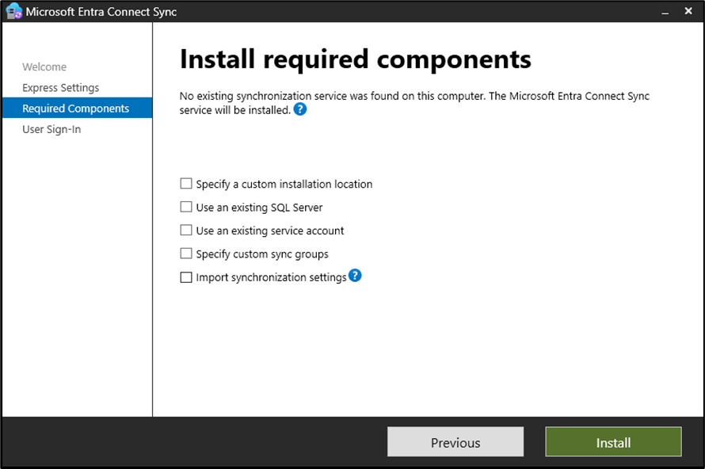Click the Specify a custom installation location label text
This screenshot has height=469, width=705.
[x=284, y=184]
